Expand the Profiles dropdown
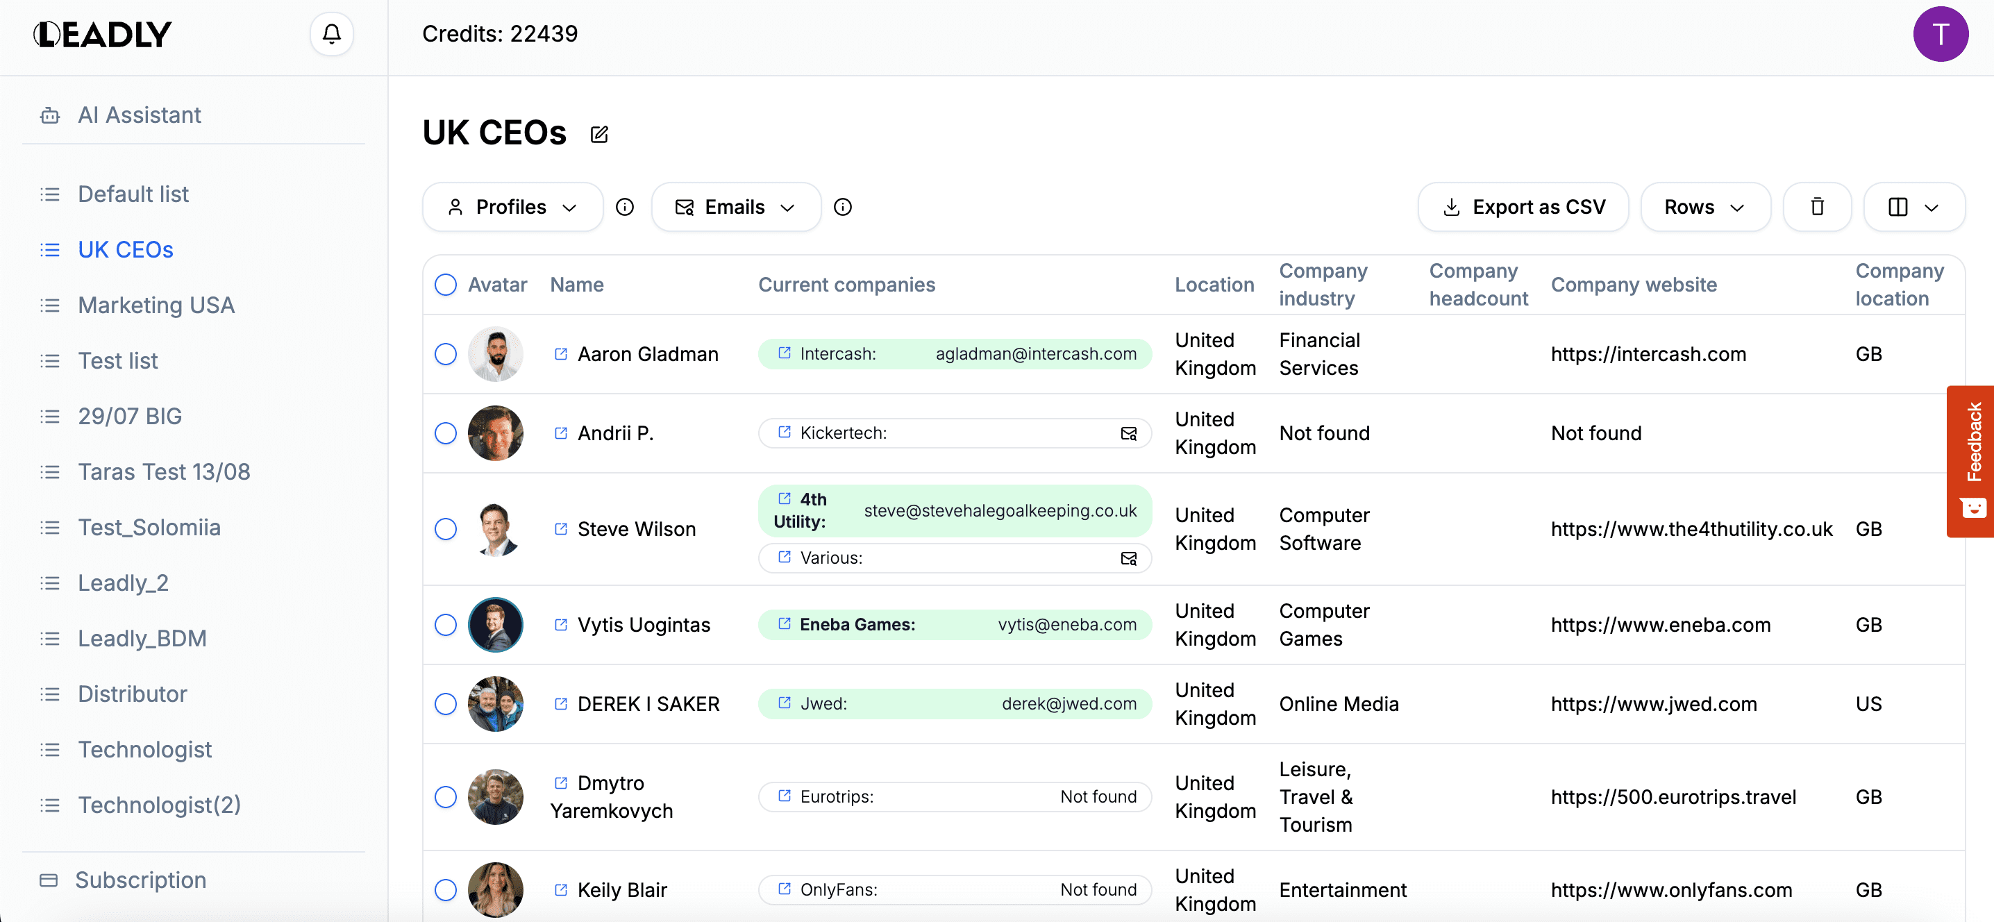Image resolution: width=1994 pixels, height=922 pixels. [x=512, y=207]
